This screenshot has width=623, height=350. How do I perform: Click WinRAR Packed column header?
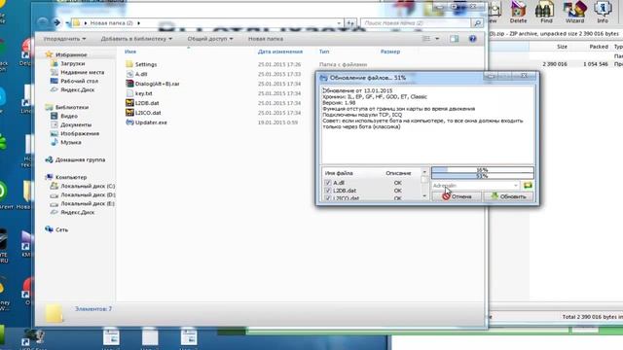click(599, 47)
